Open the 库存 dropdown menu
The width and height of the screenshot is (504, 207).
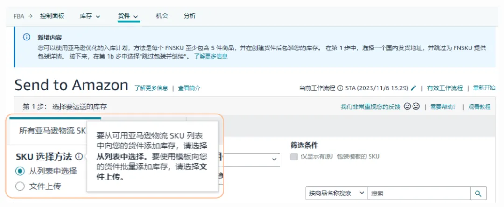coord(90,16)
